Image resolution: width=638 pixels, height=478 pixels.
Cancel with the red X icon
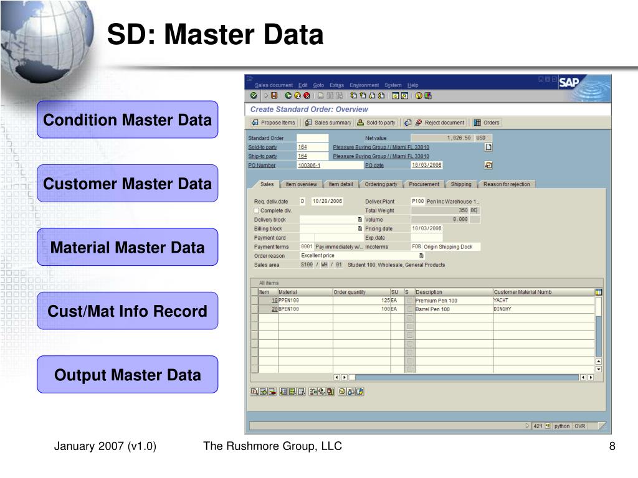pyautogui.click(x=307, y=95)
